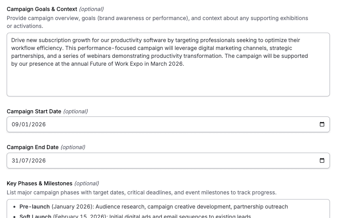Click the Campaign End Date label

[33, 147]
